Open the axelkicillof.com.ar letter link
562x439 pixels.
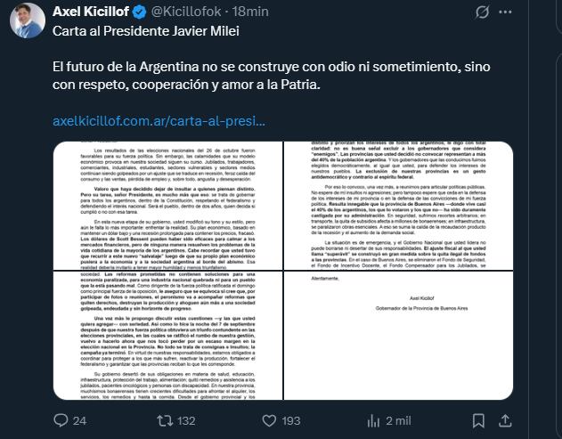[x=158, y=118]
